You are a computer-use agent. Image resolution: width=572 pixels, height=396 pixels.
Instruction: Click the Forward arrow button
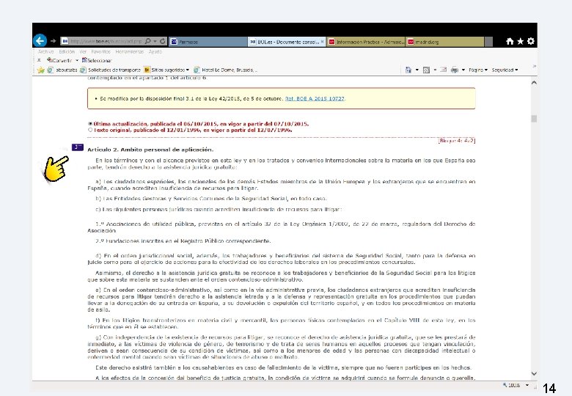click(54, 41)
